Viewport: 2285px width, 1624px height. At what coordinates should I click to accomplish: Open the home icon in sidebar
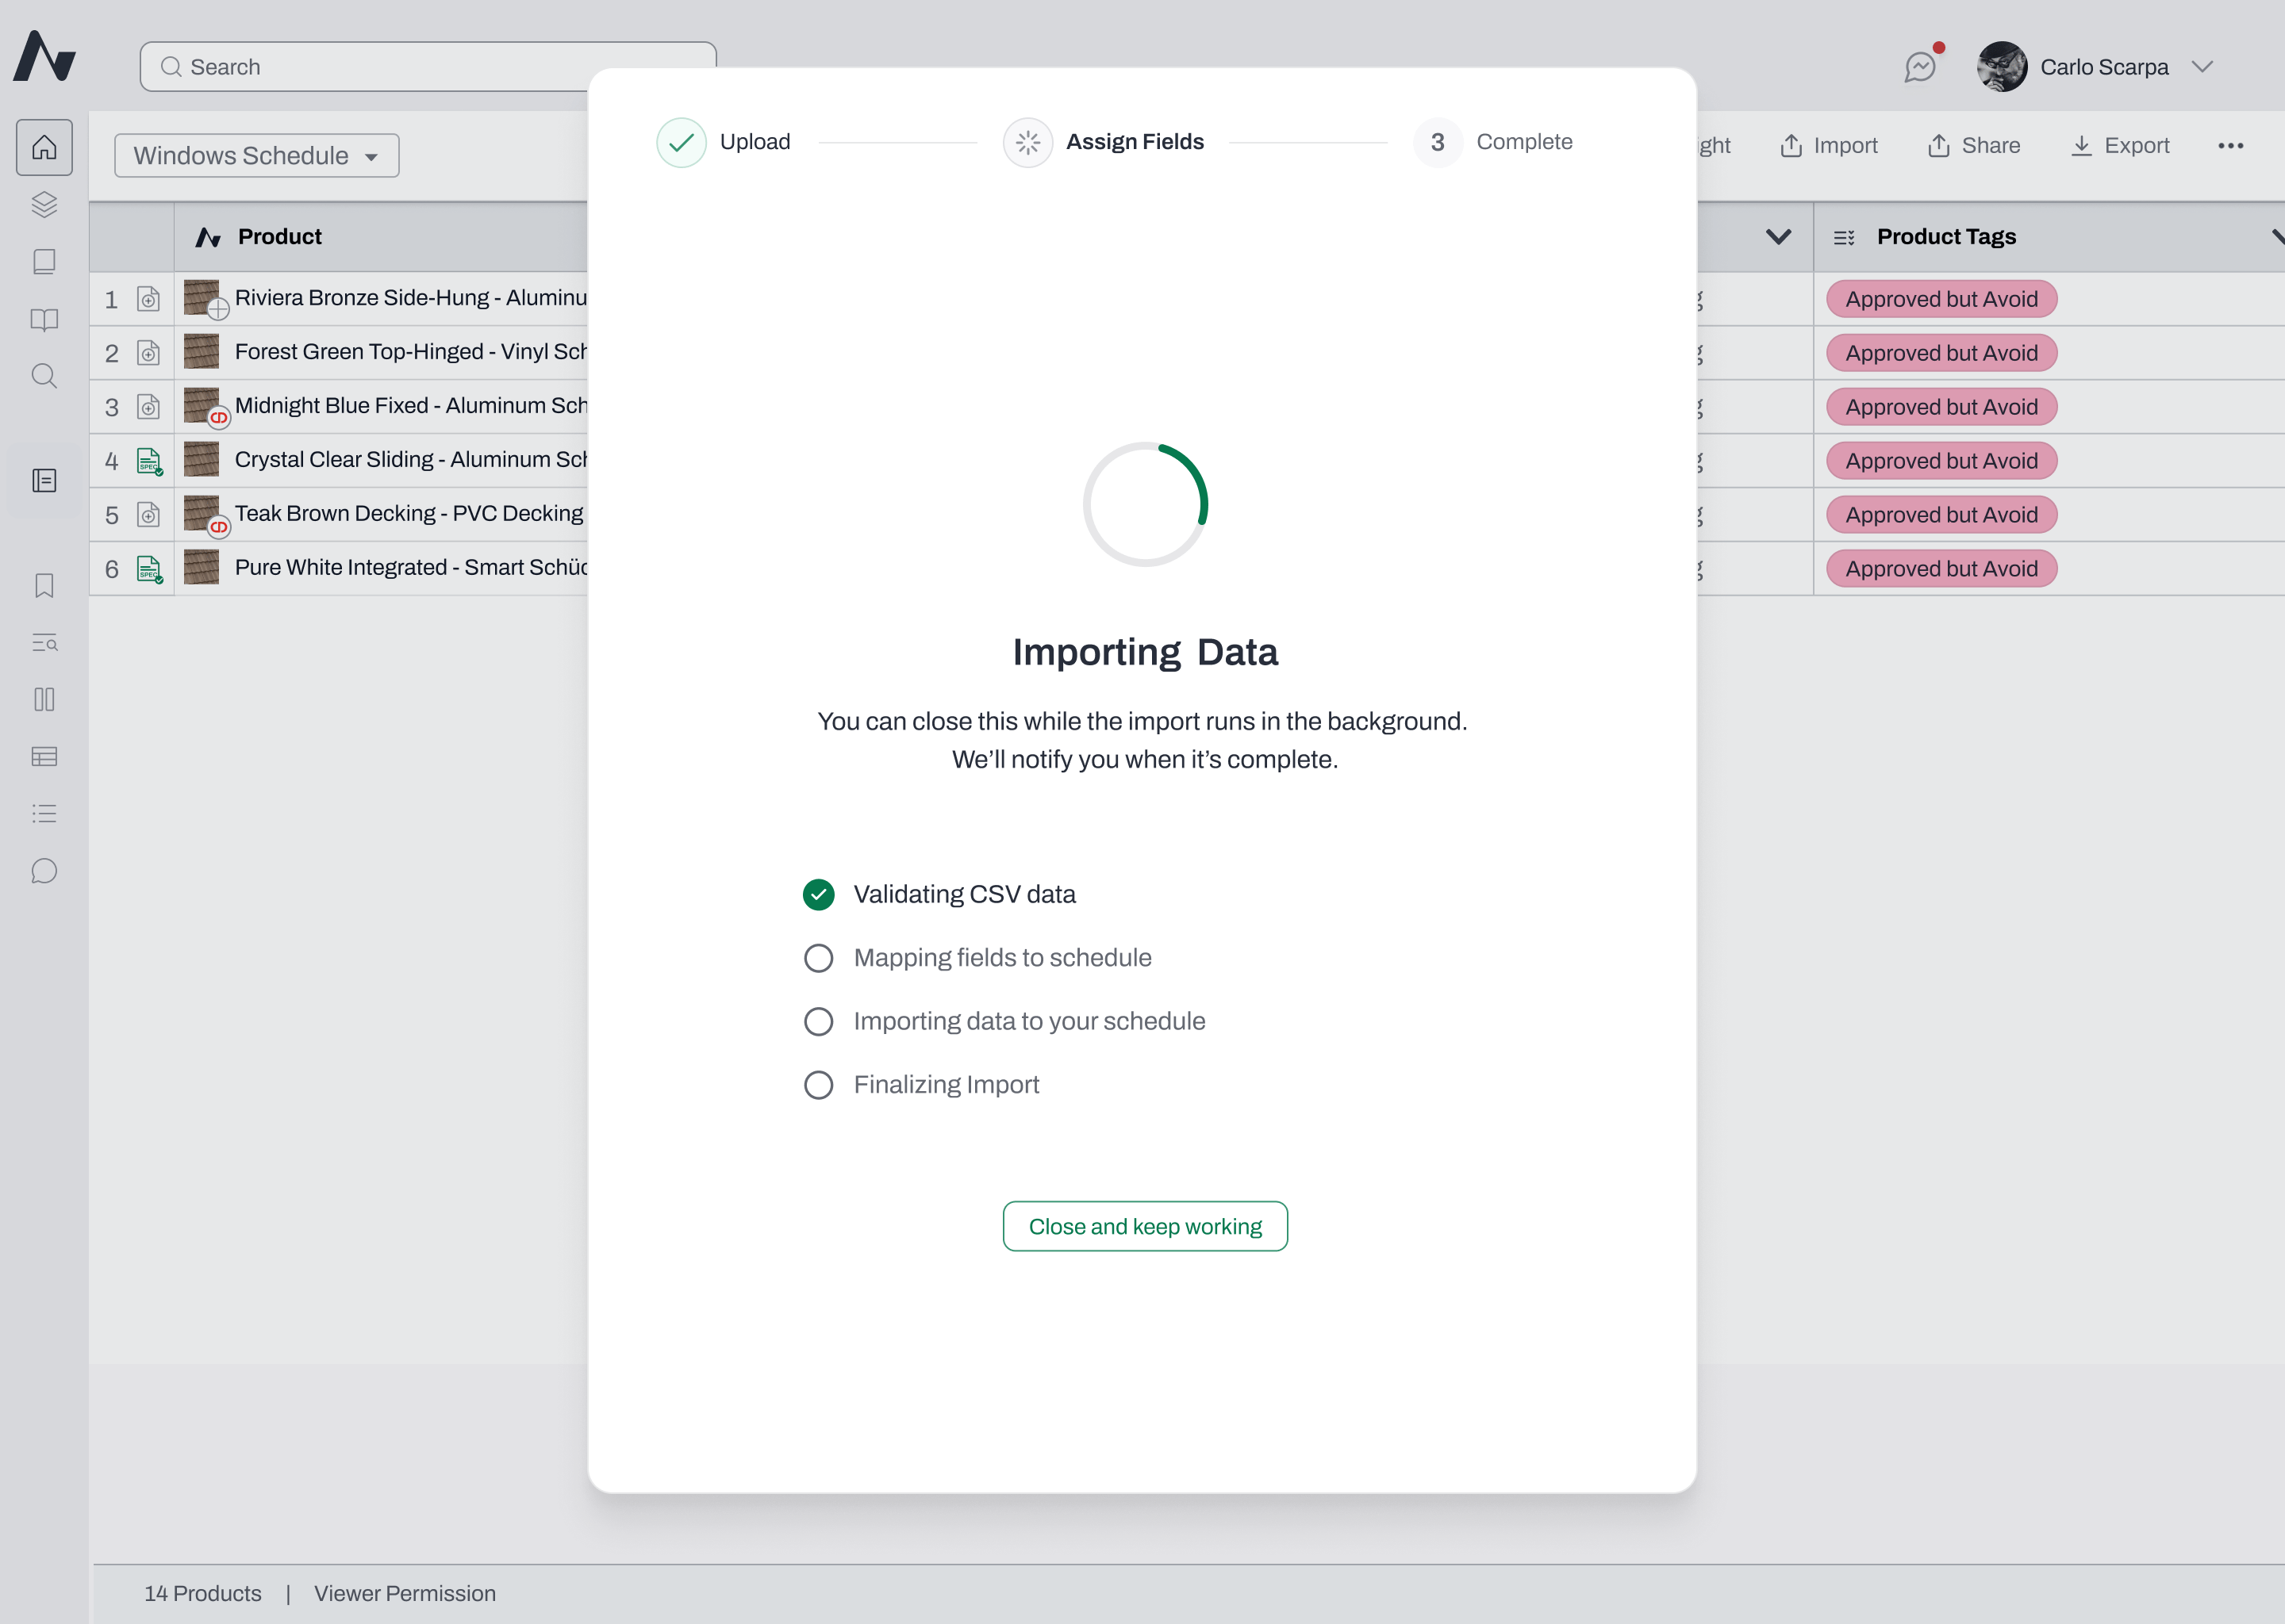44,147
